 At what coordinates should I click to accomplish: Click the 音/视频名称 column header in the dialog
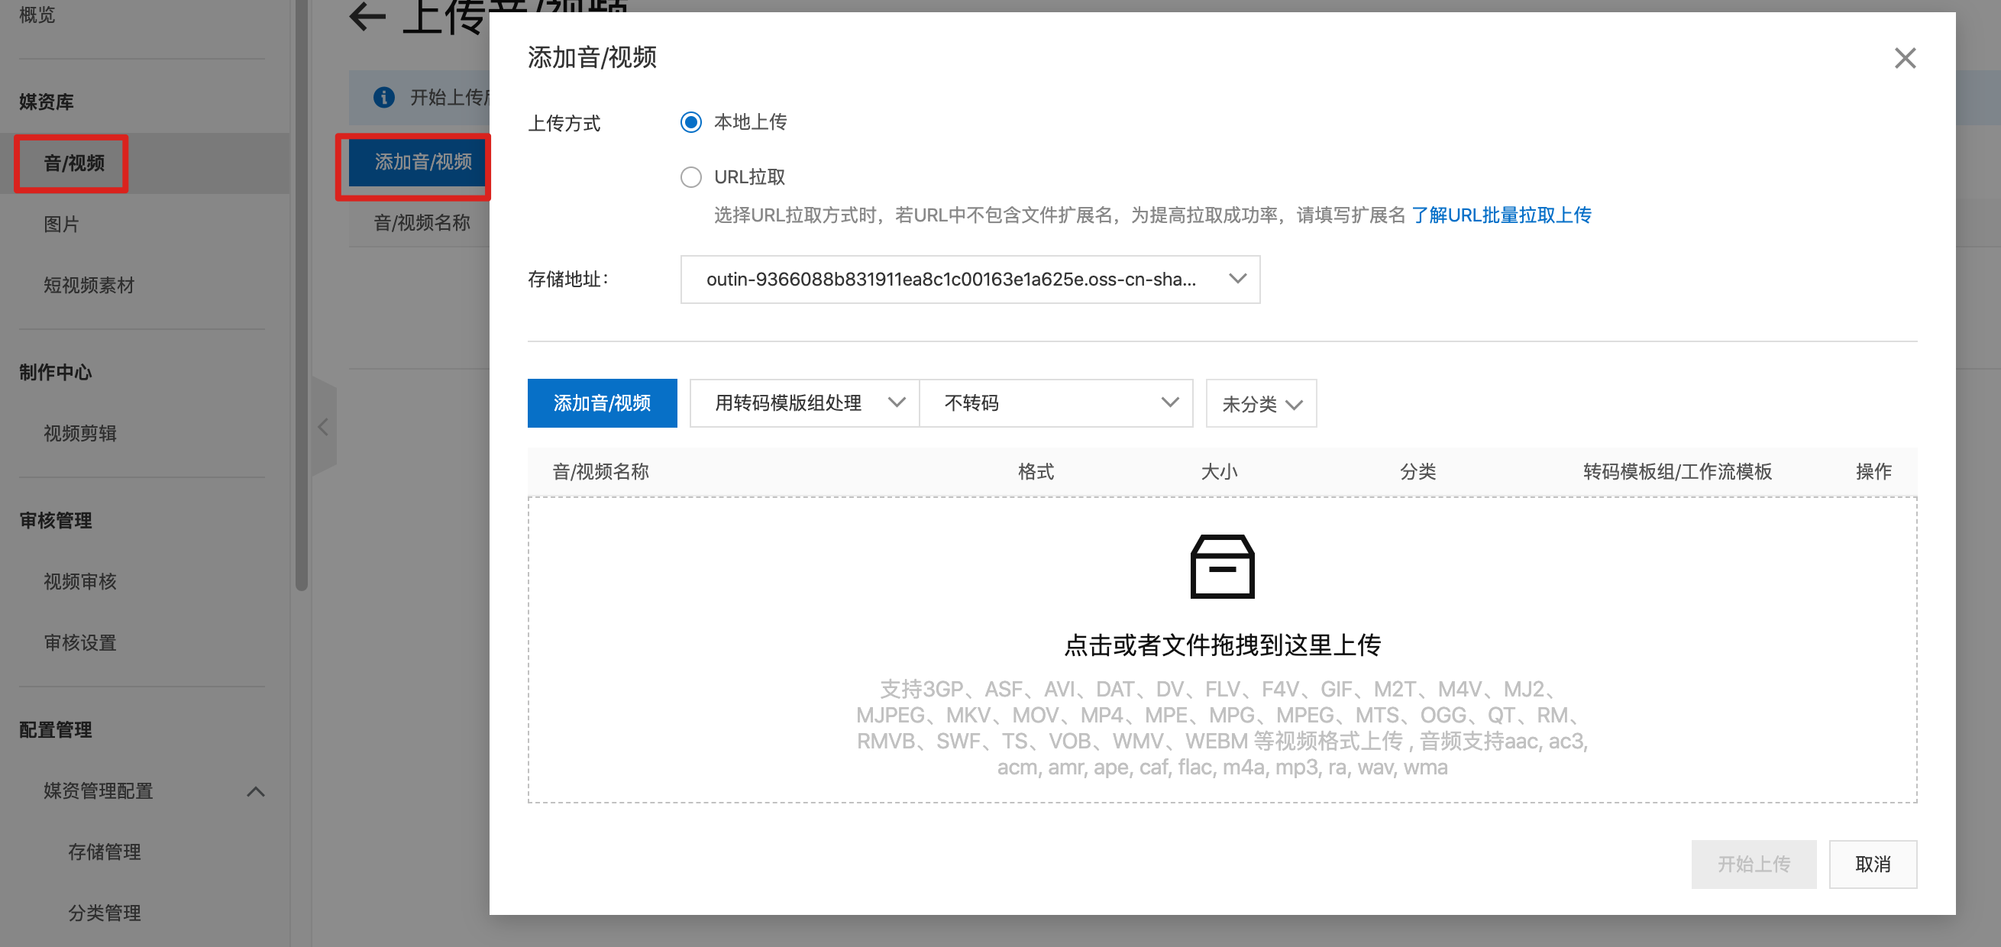[600, 471]
